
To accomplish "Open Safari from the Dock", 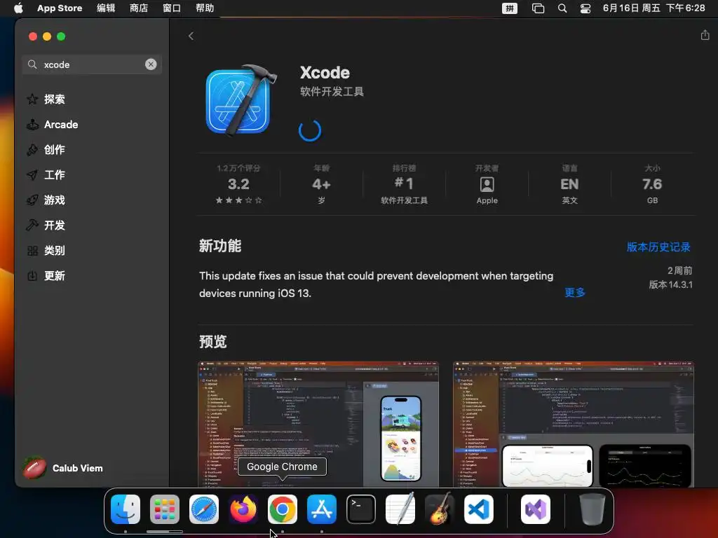I will click(x=204, y=509).
